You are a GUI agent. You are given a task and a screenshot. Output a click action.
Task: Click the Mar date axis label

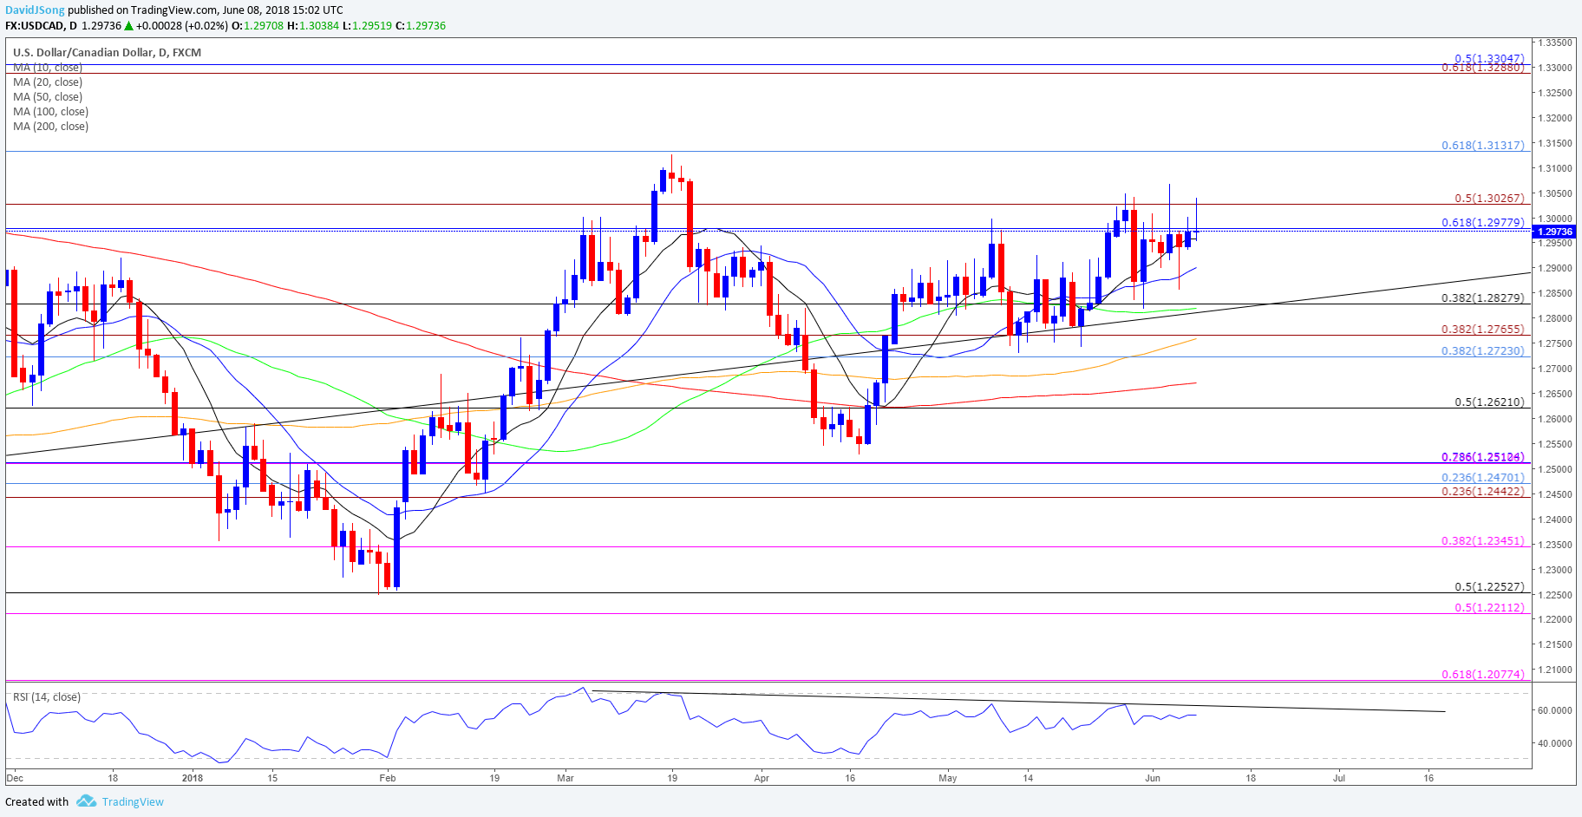point(565,778)
